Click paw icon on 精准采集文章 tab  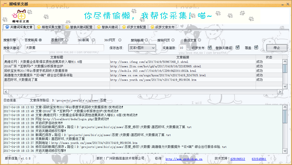pos(38,27)
